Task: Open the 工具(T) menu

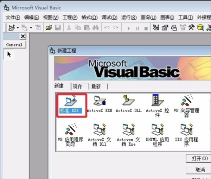Action: (186, 18)
